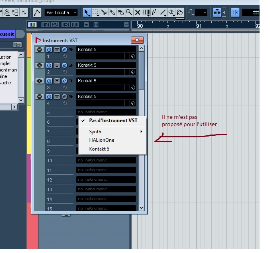
Task: Bypass Kontakt 5 in slot 1
Action: (57, 50)
